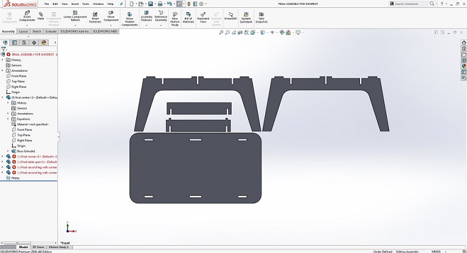
Task: Click the Zoom to Area icon
Action: pos(227,32)
